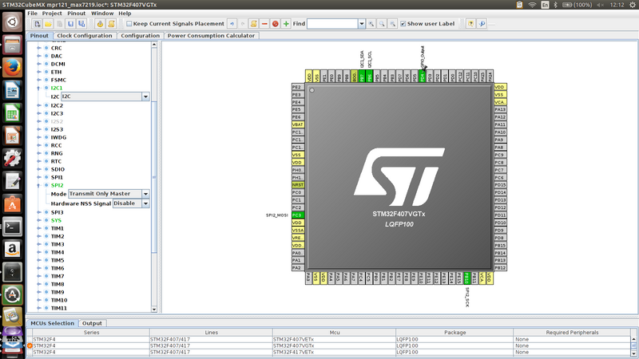
Task: Click the blue search icon at toolbar end
Action: click(482, 24)
